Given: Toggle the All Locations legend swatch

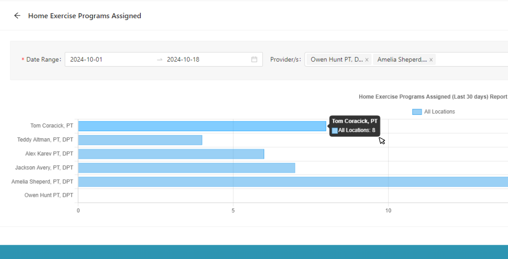Looking at the screenshot, I should tap(417, 112).
